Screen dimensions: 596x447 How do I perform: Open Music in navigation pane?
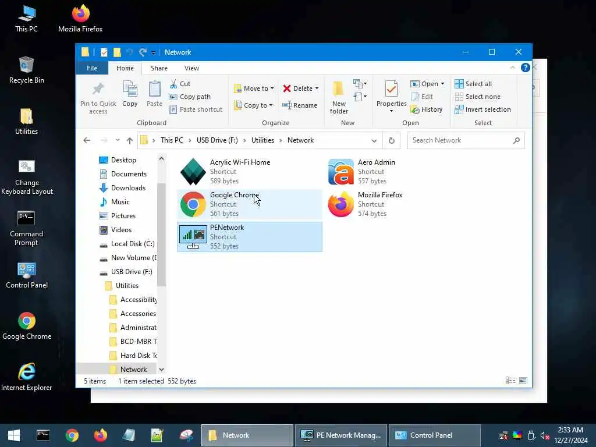click(115, 202)
